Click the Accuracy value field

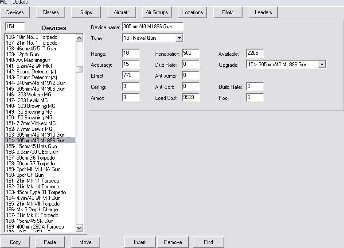click(131, 64)
